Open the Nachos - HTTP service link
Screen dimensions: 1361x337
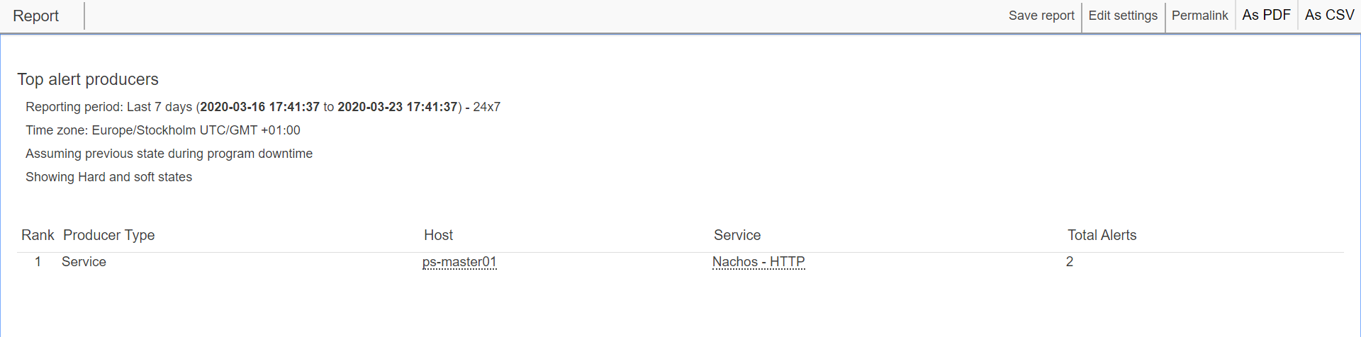(758, 262)
